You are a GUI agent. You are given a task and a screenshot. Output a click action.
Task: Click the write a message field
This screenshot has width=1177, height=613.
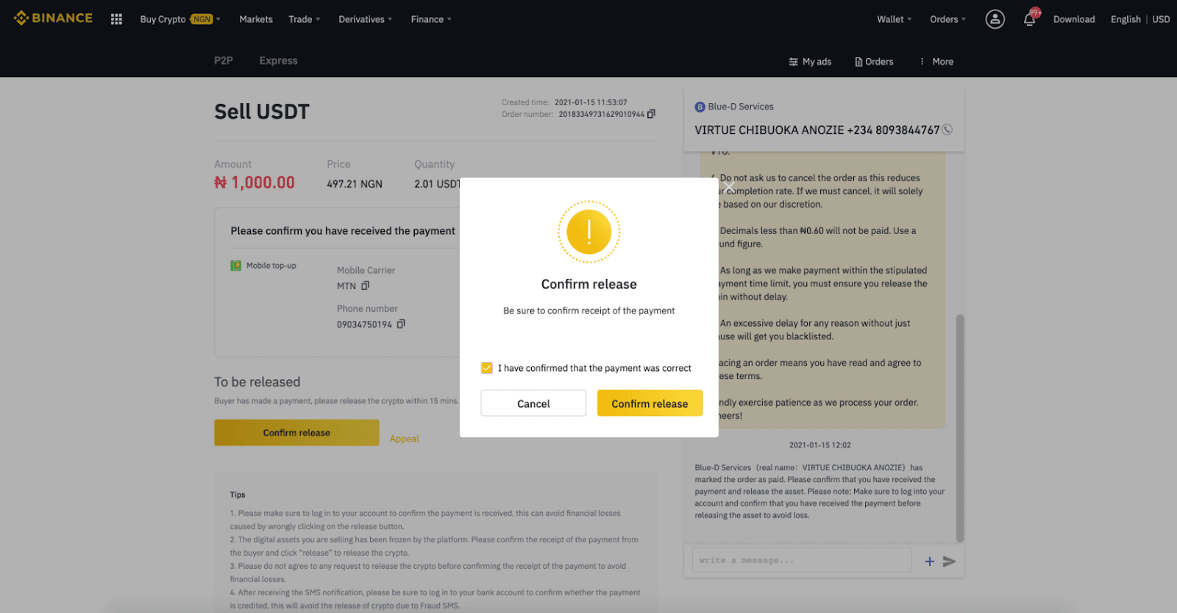(x=802, y=561)
